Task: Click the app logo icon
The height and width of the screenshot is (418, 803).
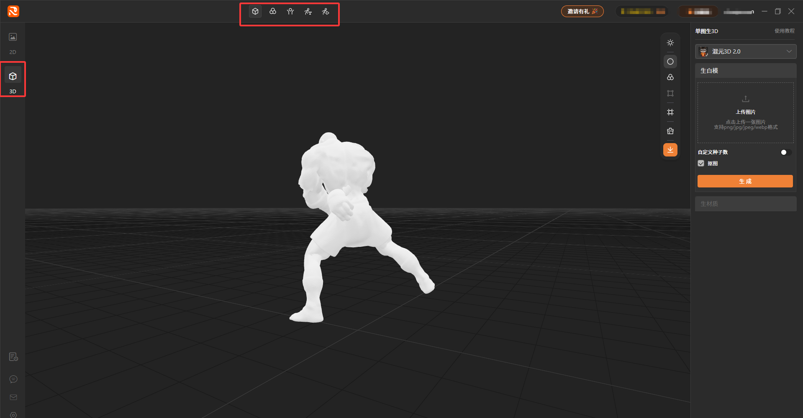Action: click(13, 11)
